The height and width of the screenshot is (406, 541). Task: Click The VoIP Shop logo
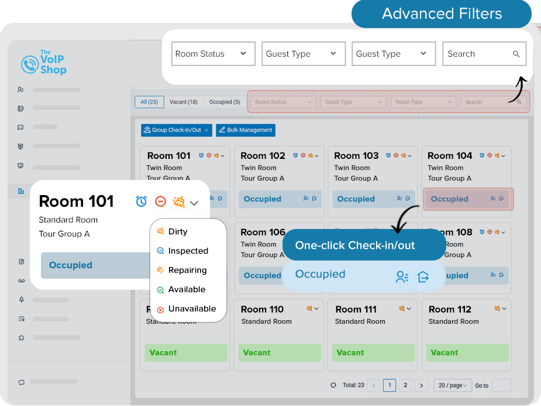coord(43,63)
